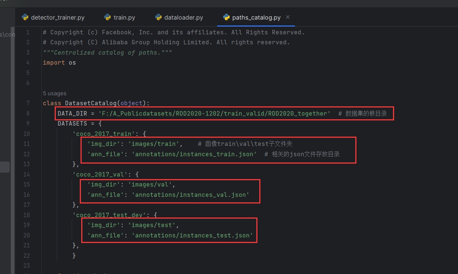Open the train.py editor tab
Viewport: 458px width, 274px height.
click(x=119, y=17)
